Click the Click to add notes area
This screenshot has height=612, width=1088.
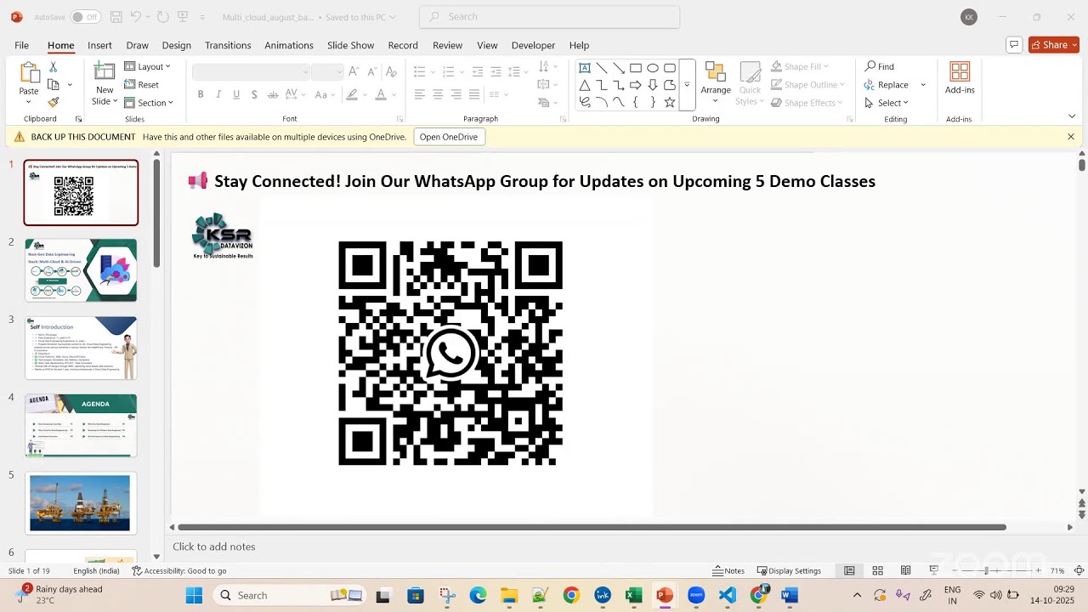click(x=214, y=547)
